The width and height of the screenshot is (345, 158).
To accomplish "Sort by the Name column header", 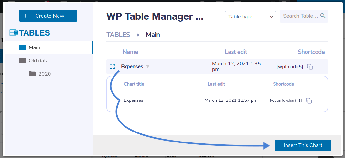I will tap(130, 52).
